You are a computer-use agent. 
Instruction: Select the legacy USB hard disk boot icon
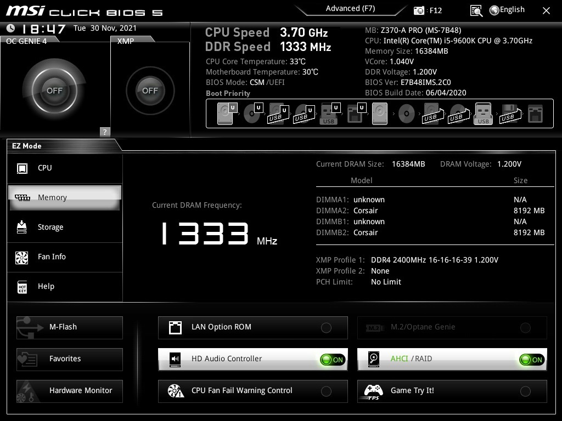click(432, 113)
